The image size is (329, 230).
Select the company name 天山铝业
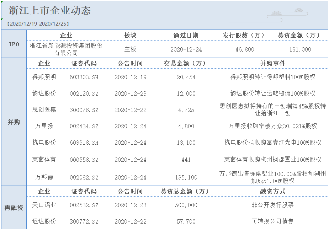coord(44,205)
